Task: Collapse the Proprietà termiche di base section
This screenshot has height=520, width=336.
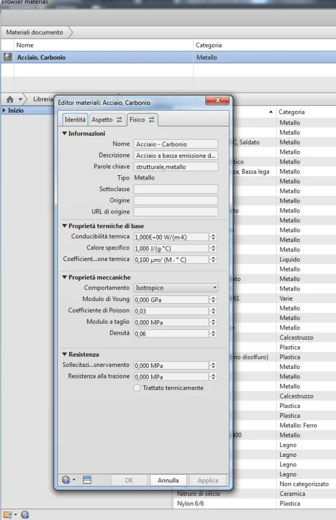Action: 65,226
